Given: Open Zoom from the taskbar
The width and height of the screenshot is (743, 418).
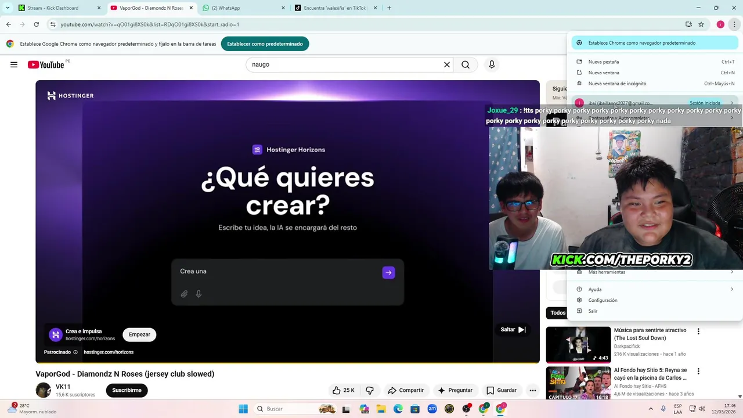Looking at the screenshot, I should (x=432, y=409).
